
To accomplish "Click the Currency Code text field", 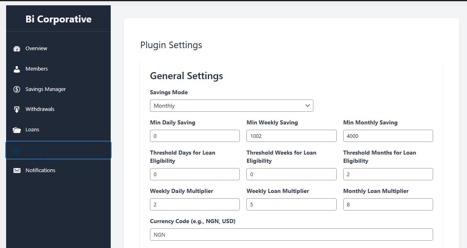I will tap(291, 235).
